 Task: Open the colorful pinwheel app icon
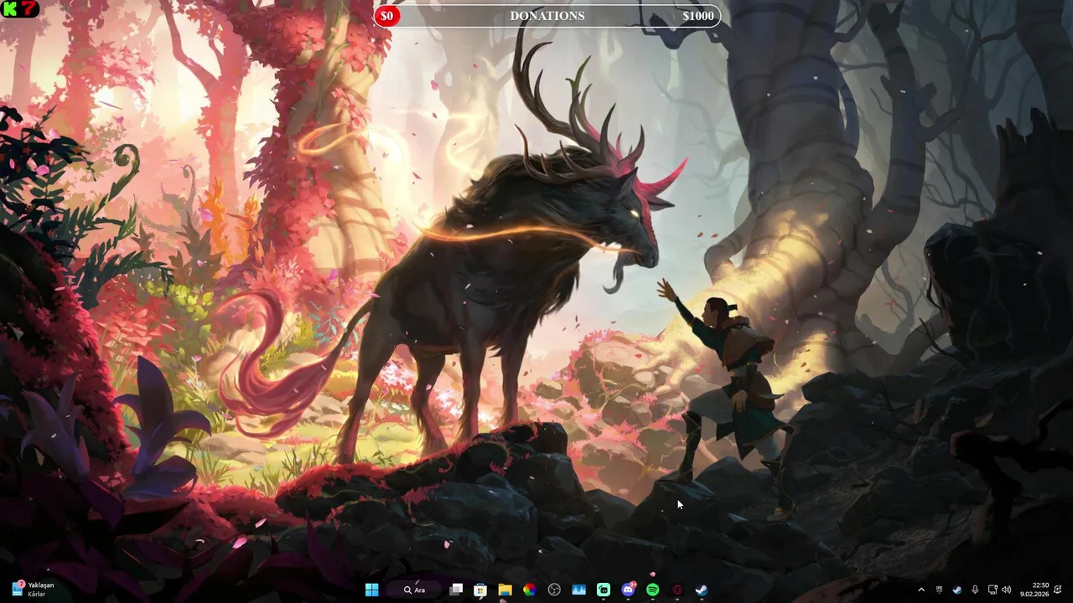pyautogui.click(x=529, y=590)
